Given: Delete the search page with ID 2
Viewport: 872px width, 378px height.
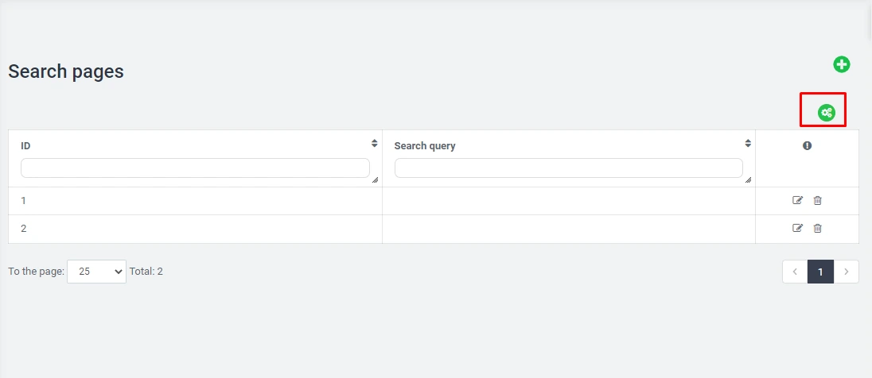Looking at the screenshot, I should 818,229.
